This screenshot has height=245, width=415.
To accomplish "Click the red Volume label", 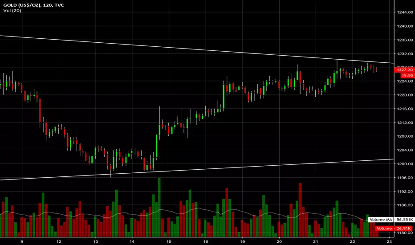I will (384, 229).
